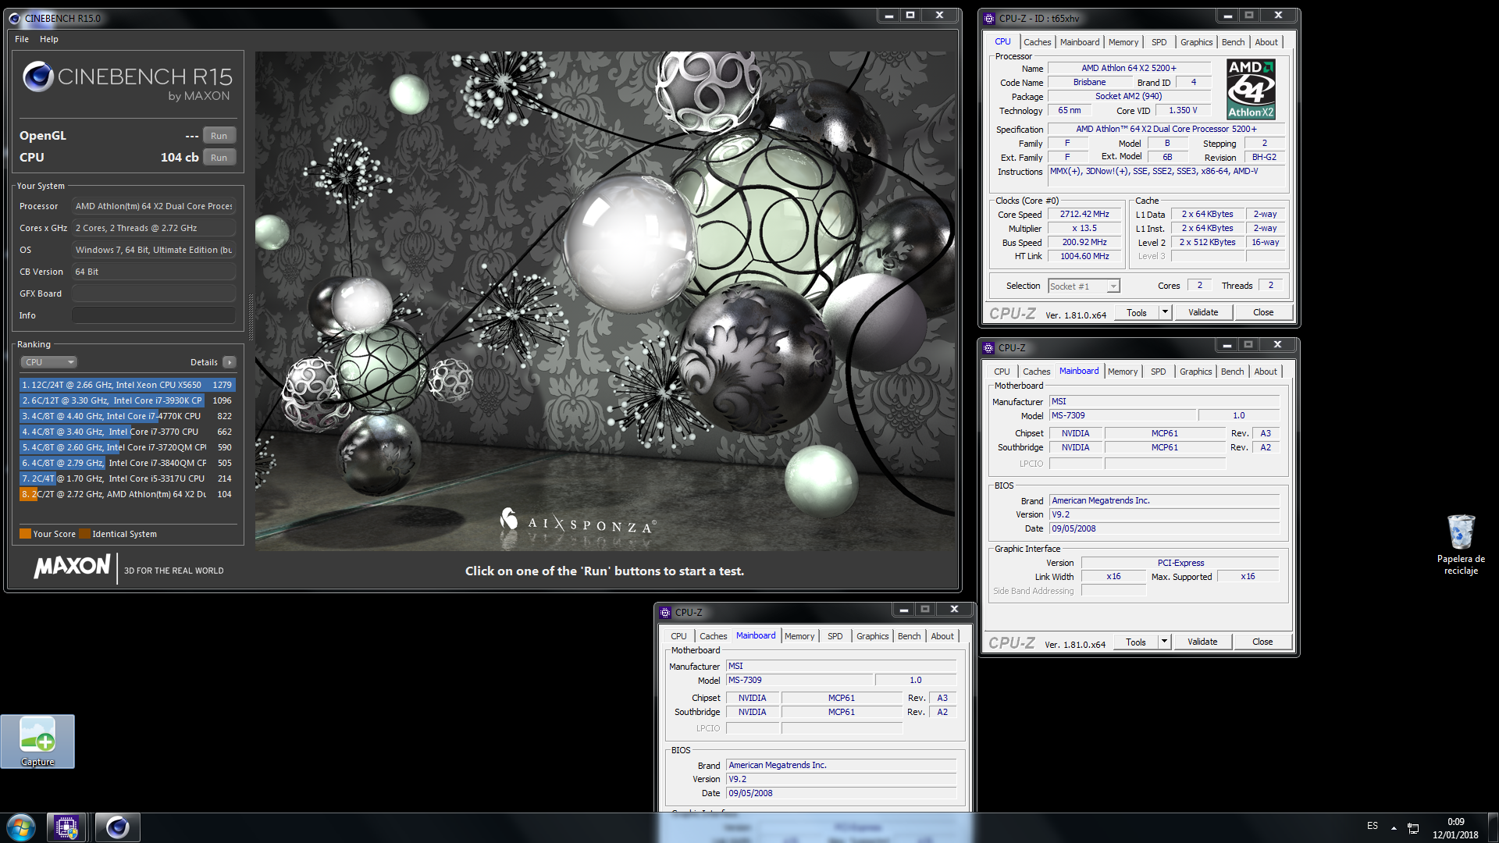Select ranking row Intel Core i7-3770

click(x=127, y=432)
